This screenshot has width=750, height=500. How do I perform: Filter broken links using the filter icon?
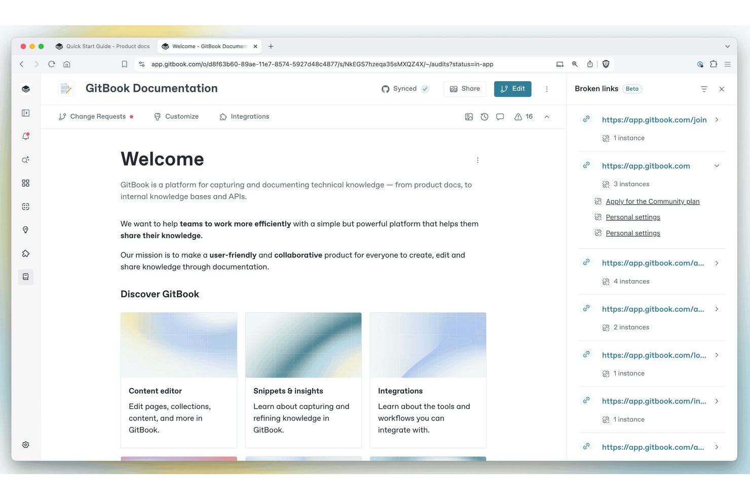coord(704,89)
